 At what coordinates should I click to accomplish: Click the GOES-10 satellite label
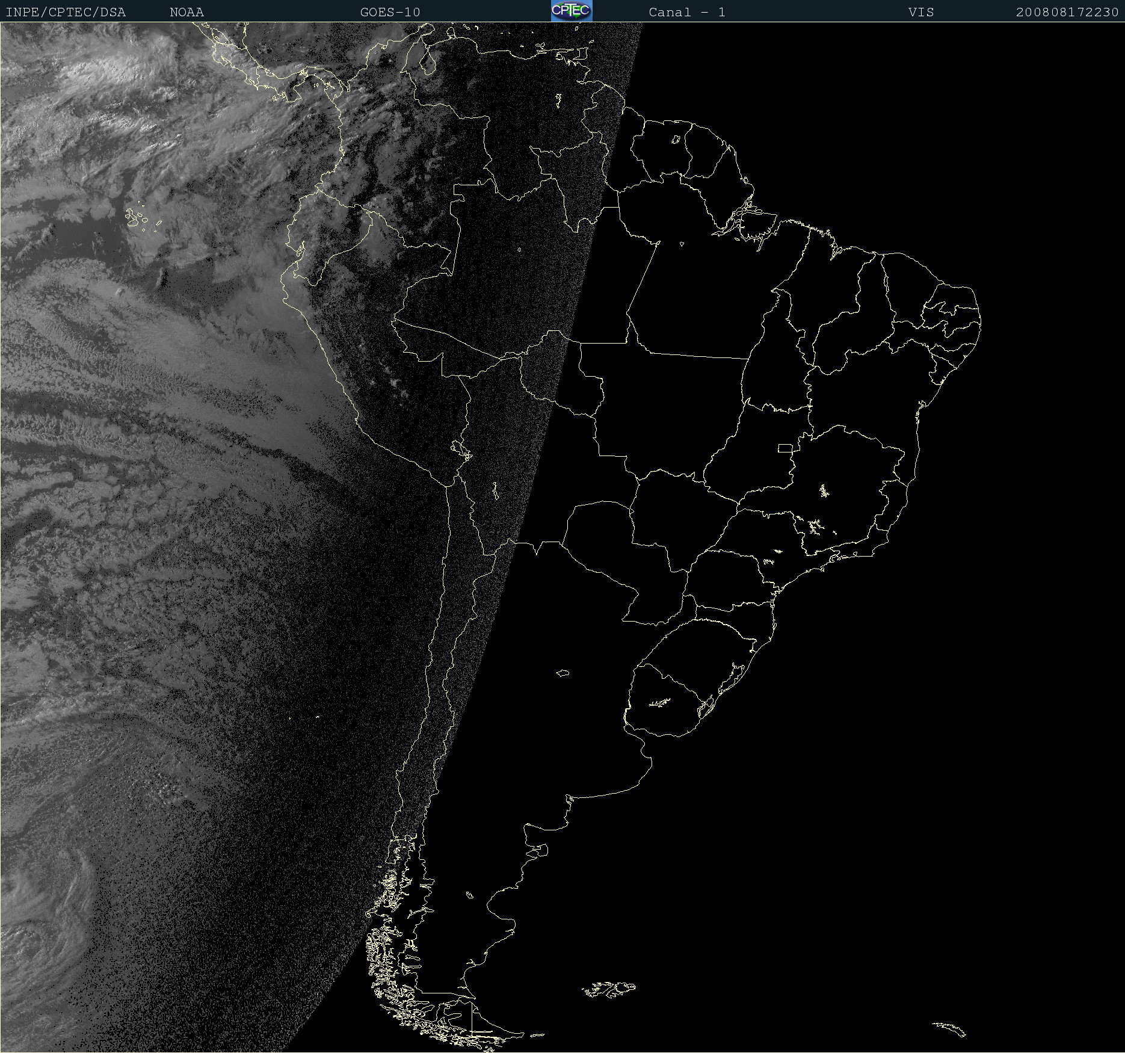tap(390, 12)
